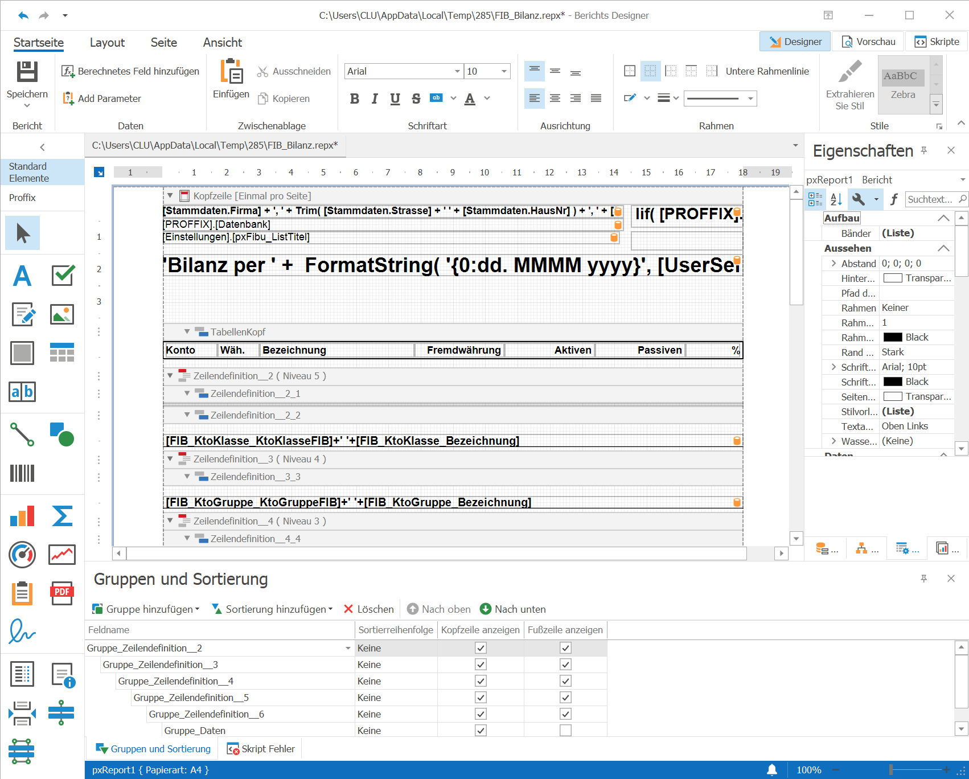Pick the Label (A) control tool

coord(22,276)
